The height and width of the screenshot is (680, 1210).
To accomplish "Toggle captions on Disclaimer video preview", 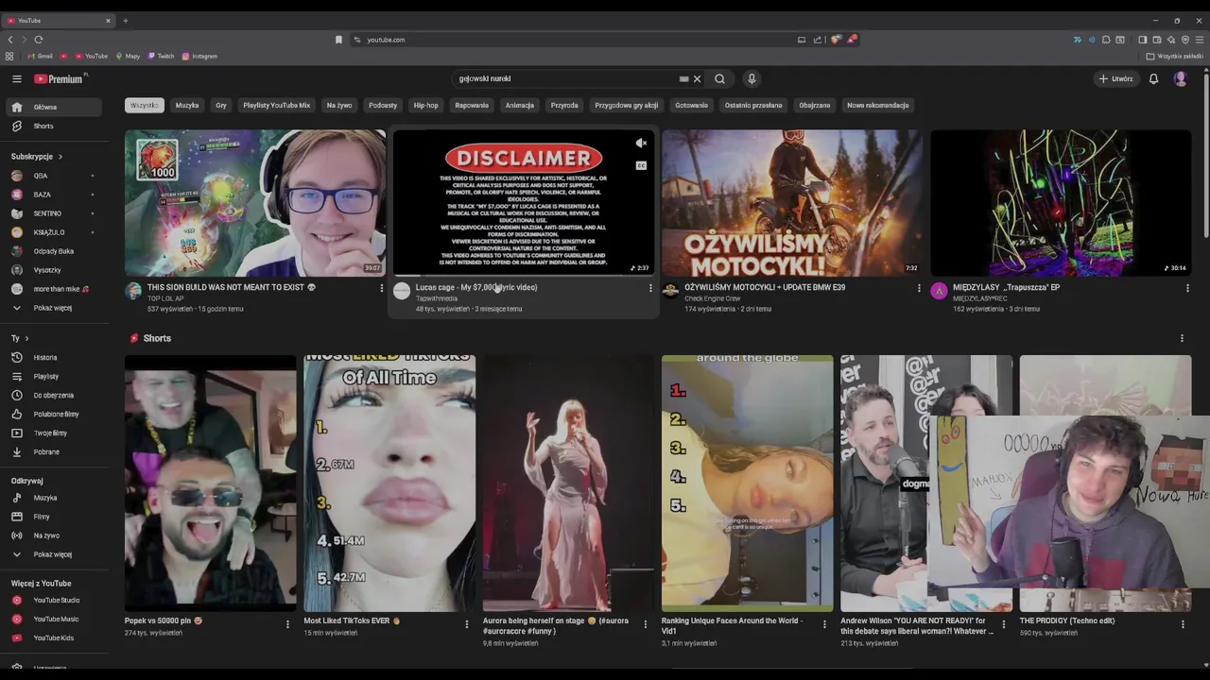I will [x=641, y=165].
